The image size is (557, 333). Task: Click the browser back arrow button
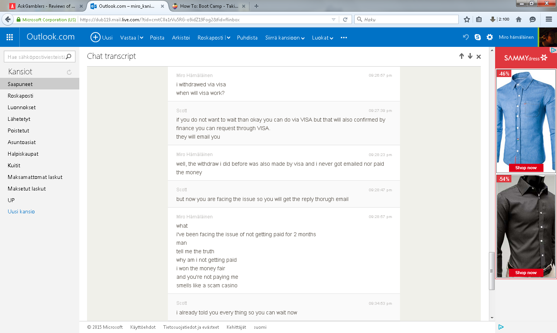coord(8,19)
